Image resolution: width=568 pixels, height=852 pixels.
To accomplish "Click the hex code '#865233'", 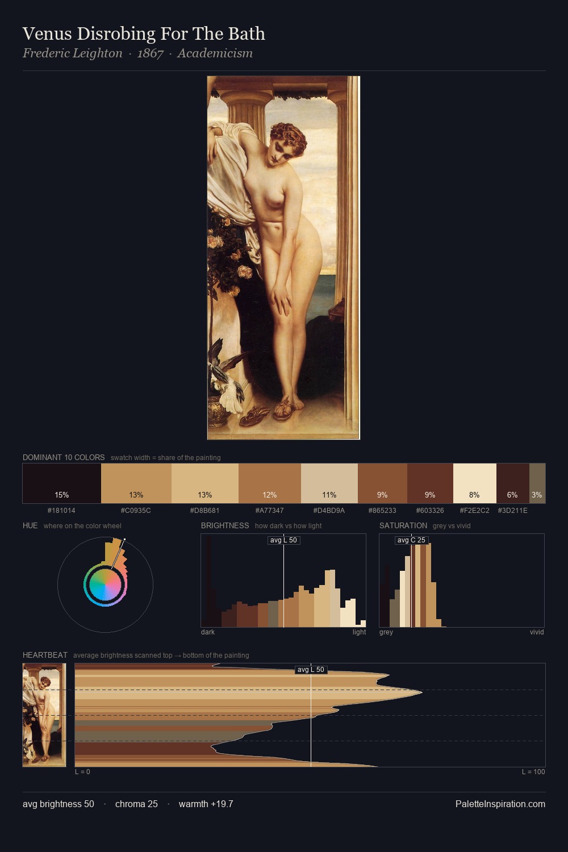I will click(382, 511).
